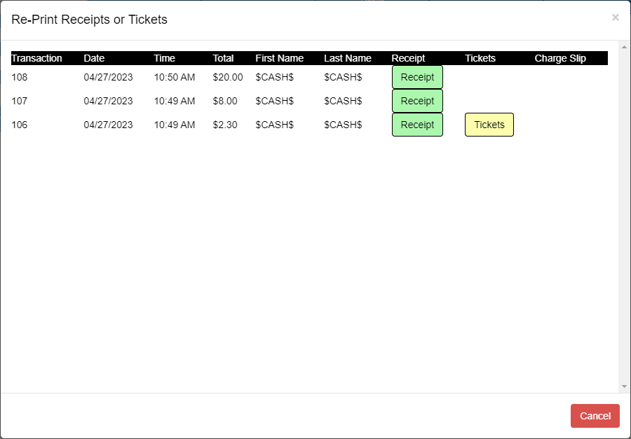Click the Charge Slip column header
Screen dimensions: 631x439
(x=560, y=58)
